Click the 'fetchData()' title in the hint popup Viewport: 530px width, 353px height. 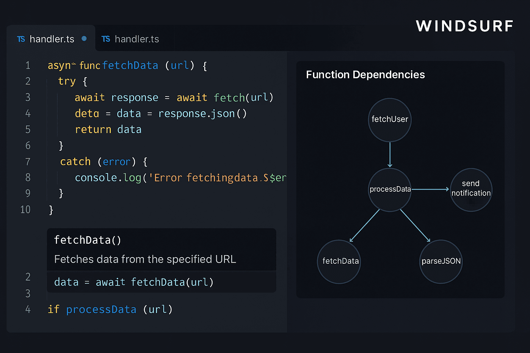[x=88, y=240]
